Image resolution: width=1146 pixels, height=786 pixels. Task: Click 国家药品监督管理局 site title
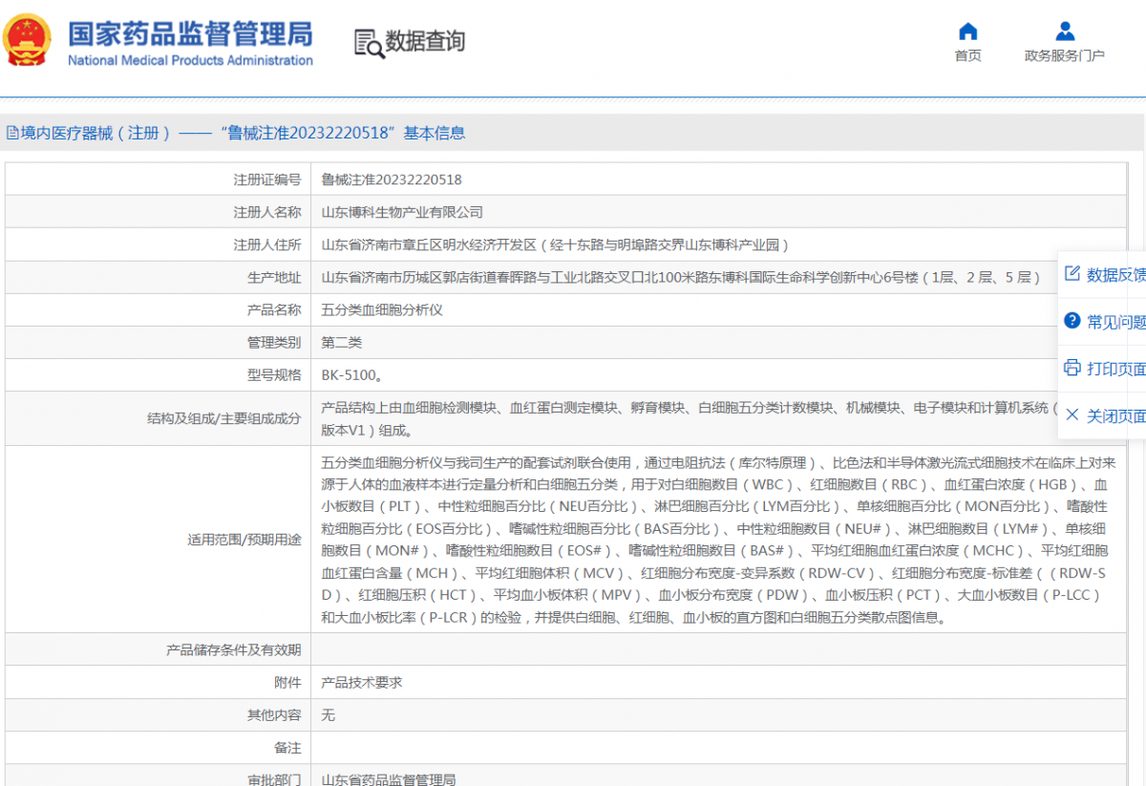(x=190, y=33)
